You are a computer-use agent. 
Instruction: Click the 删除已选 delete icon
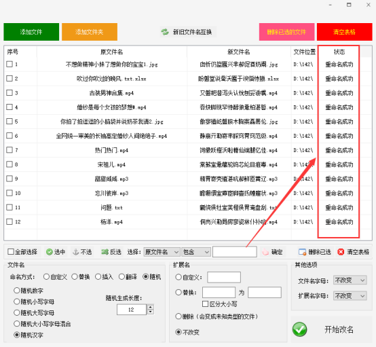point(302,252)
